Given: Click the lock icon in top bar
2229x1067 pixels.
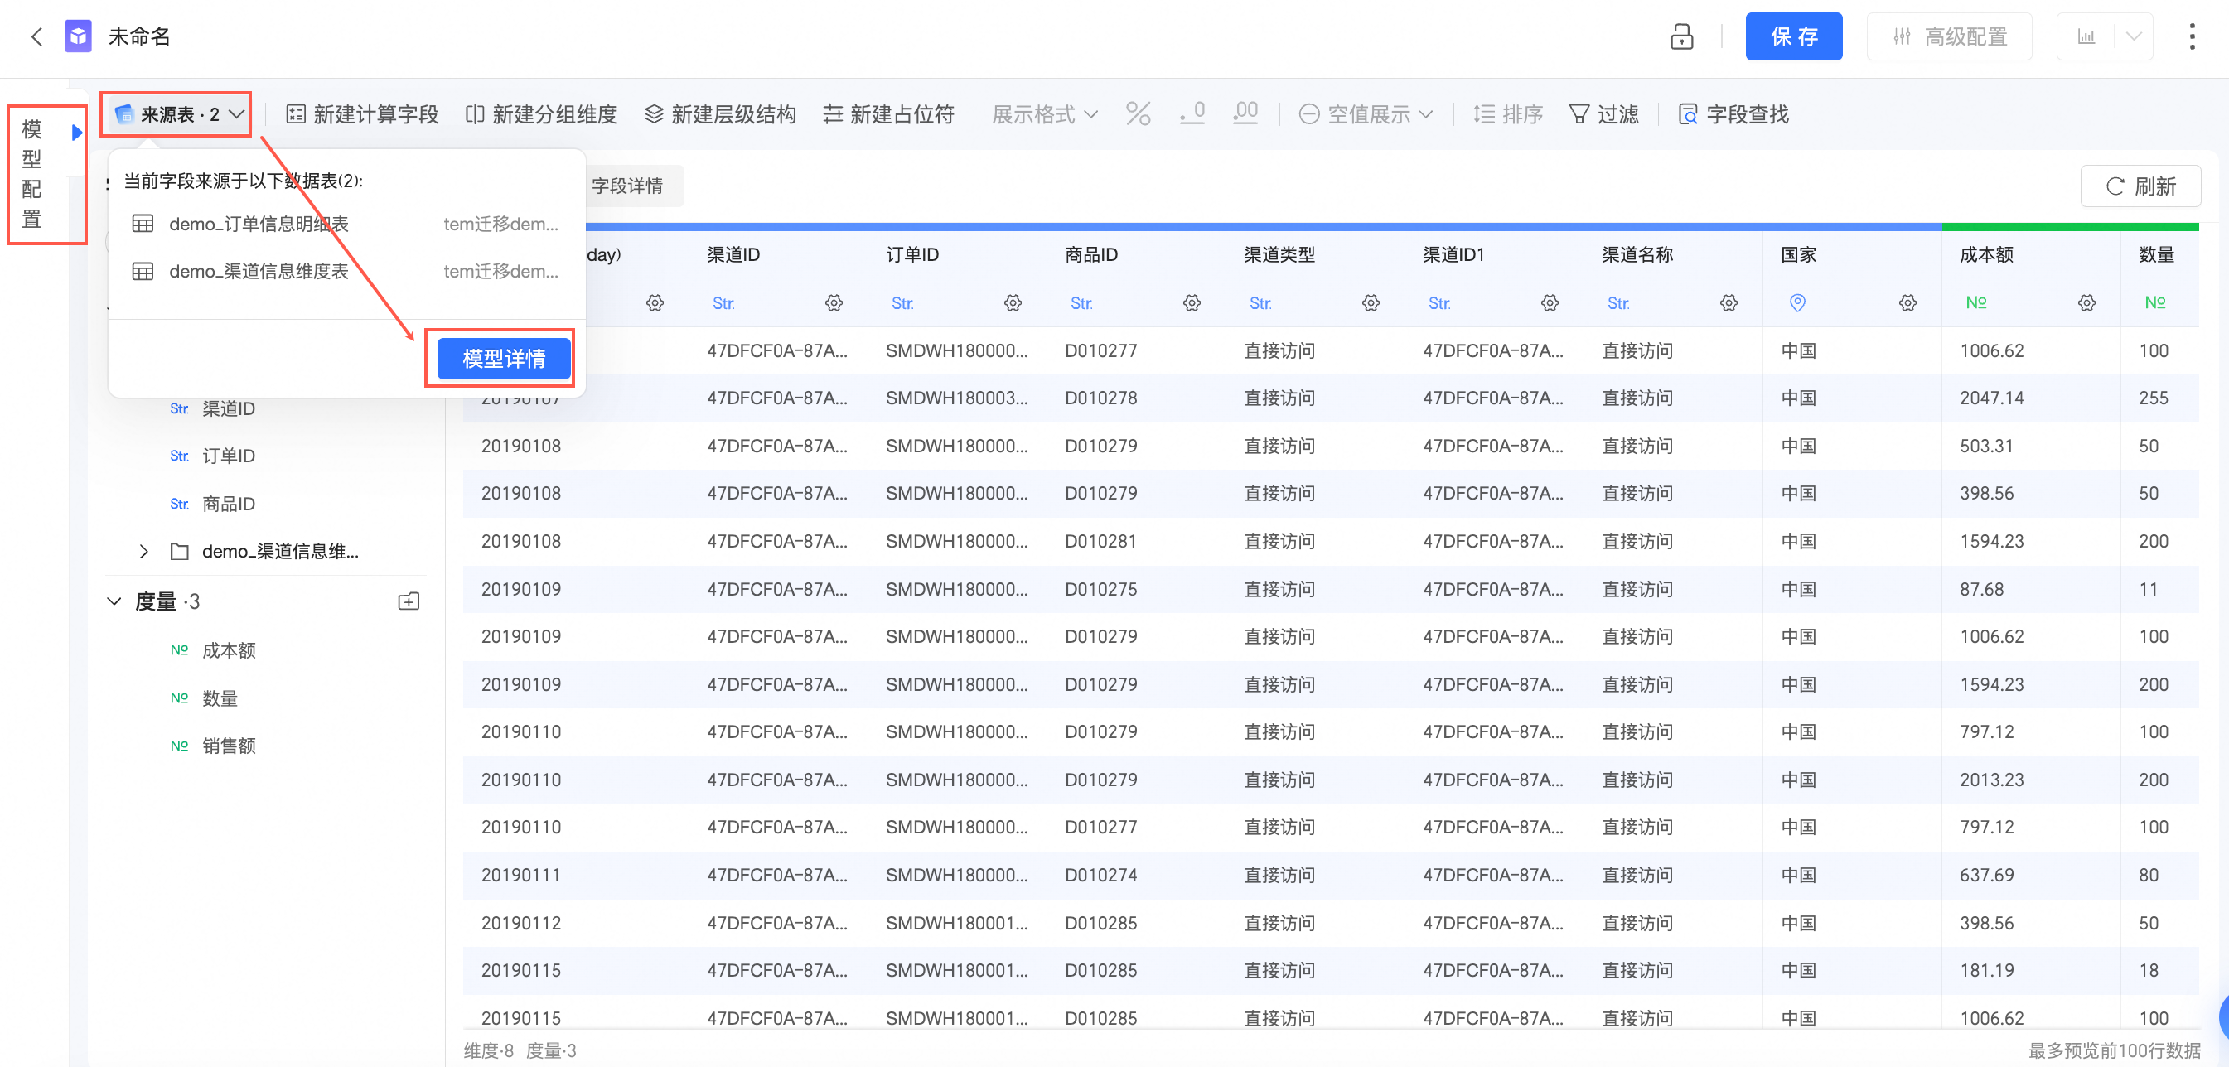Looking at the screenshot, I should coord(1681,36).
